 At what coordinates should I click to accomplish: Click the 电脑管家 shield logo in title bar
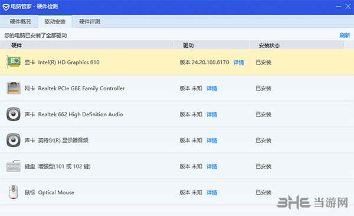pos(6,6)
